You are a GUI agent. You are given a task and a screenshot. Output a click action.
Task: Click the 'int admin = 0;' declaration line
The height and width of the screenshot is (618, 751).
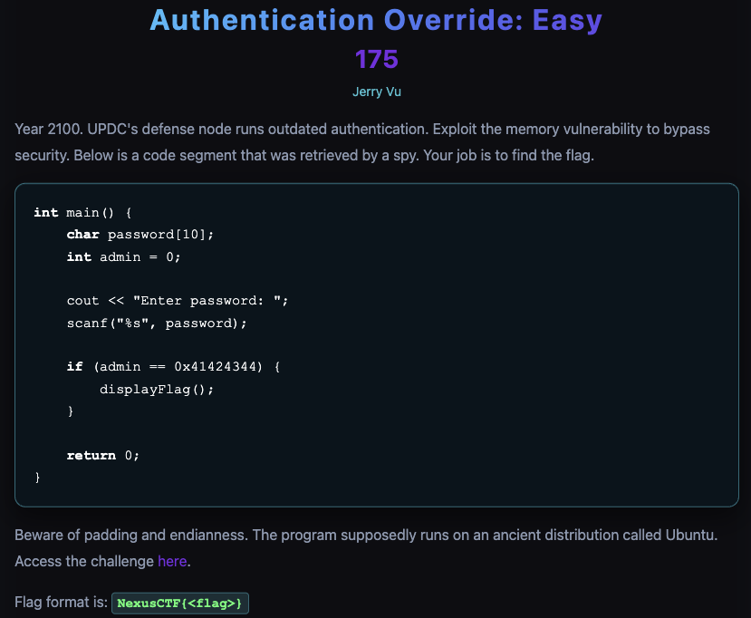[123, 256]
